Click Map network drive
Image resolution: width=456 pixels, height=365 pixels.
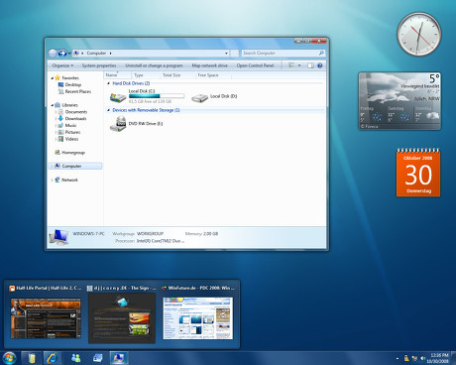point(209,65)
